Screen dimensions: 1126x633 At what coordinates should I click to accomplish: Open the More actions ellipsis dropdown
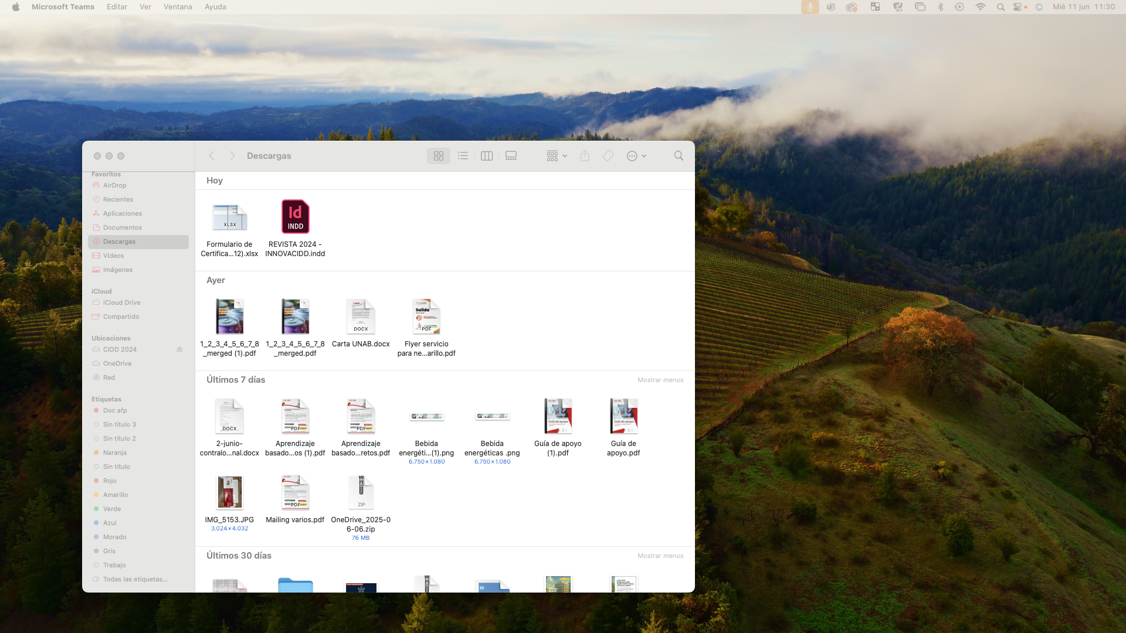coord(636,156)
